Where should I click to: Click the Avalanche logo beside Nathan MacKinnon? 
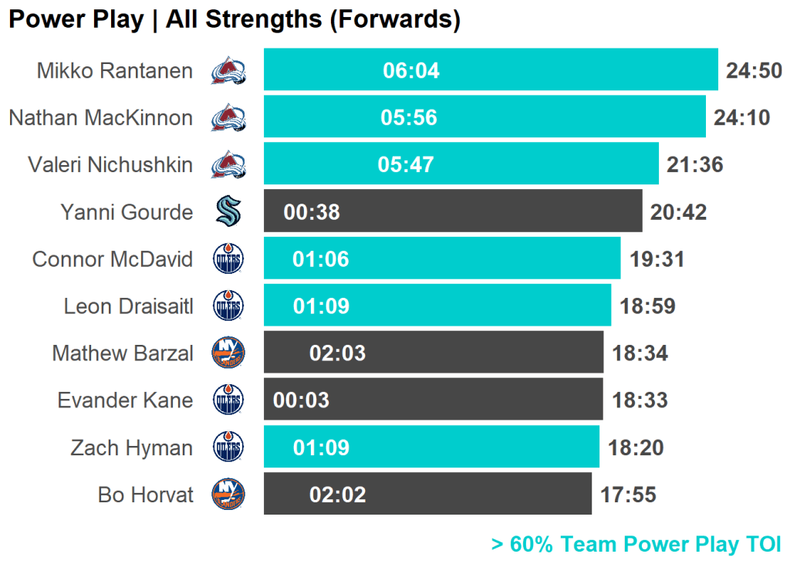point(228,118)
